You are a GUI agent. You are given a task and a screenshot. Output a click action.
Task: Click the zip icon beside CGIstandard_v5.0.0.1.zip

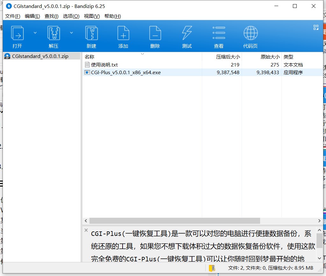point(7,56)
